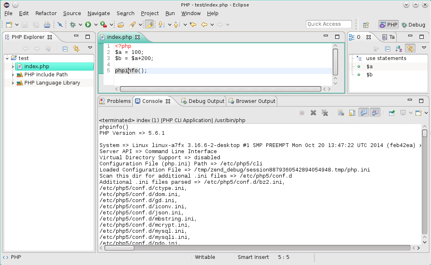The height and width of the screenshot is (265, 431).
Task: Toggle Link with Editor in PHP Explorer
Action: pyautogui.click(x=76, y=49)
